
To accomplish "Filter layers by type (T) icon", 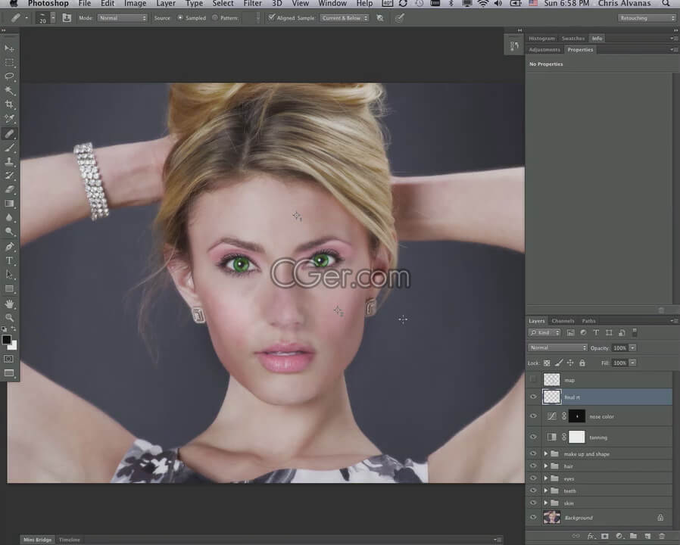I will (x=596, y=332).
